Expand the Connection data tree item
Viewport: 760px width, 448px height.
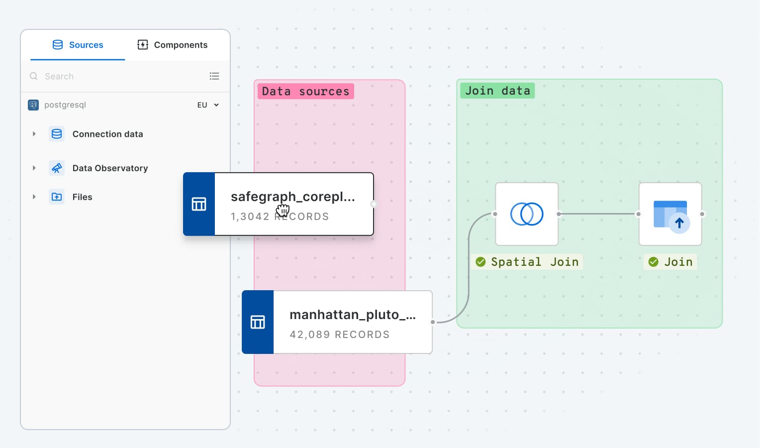point(34,134)
